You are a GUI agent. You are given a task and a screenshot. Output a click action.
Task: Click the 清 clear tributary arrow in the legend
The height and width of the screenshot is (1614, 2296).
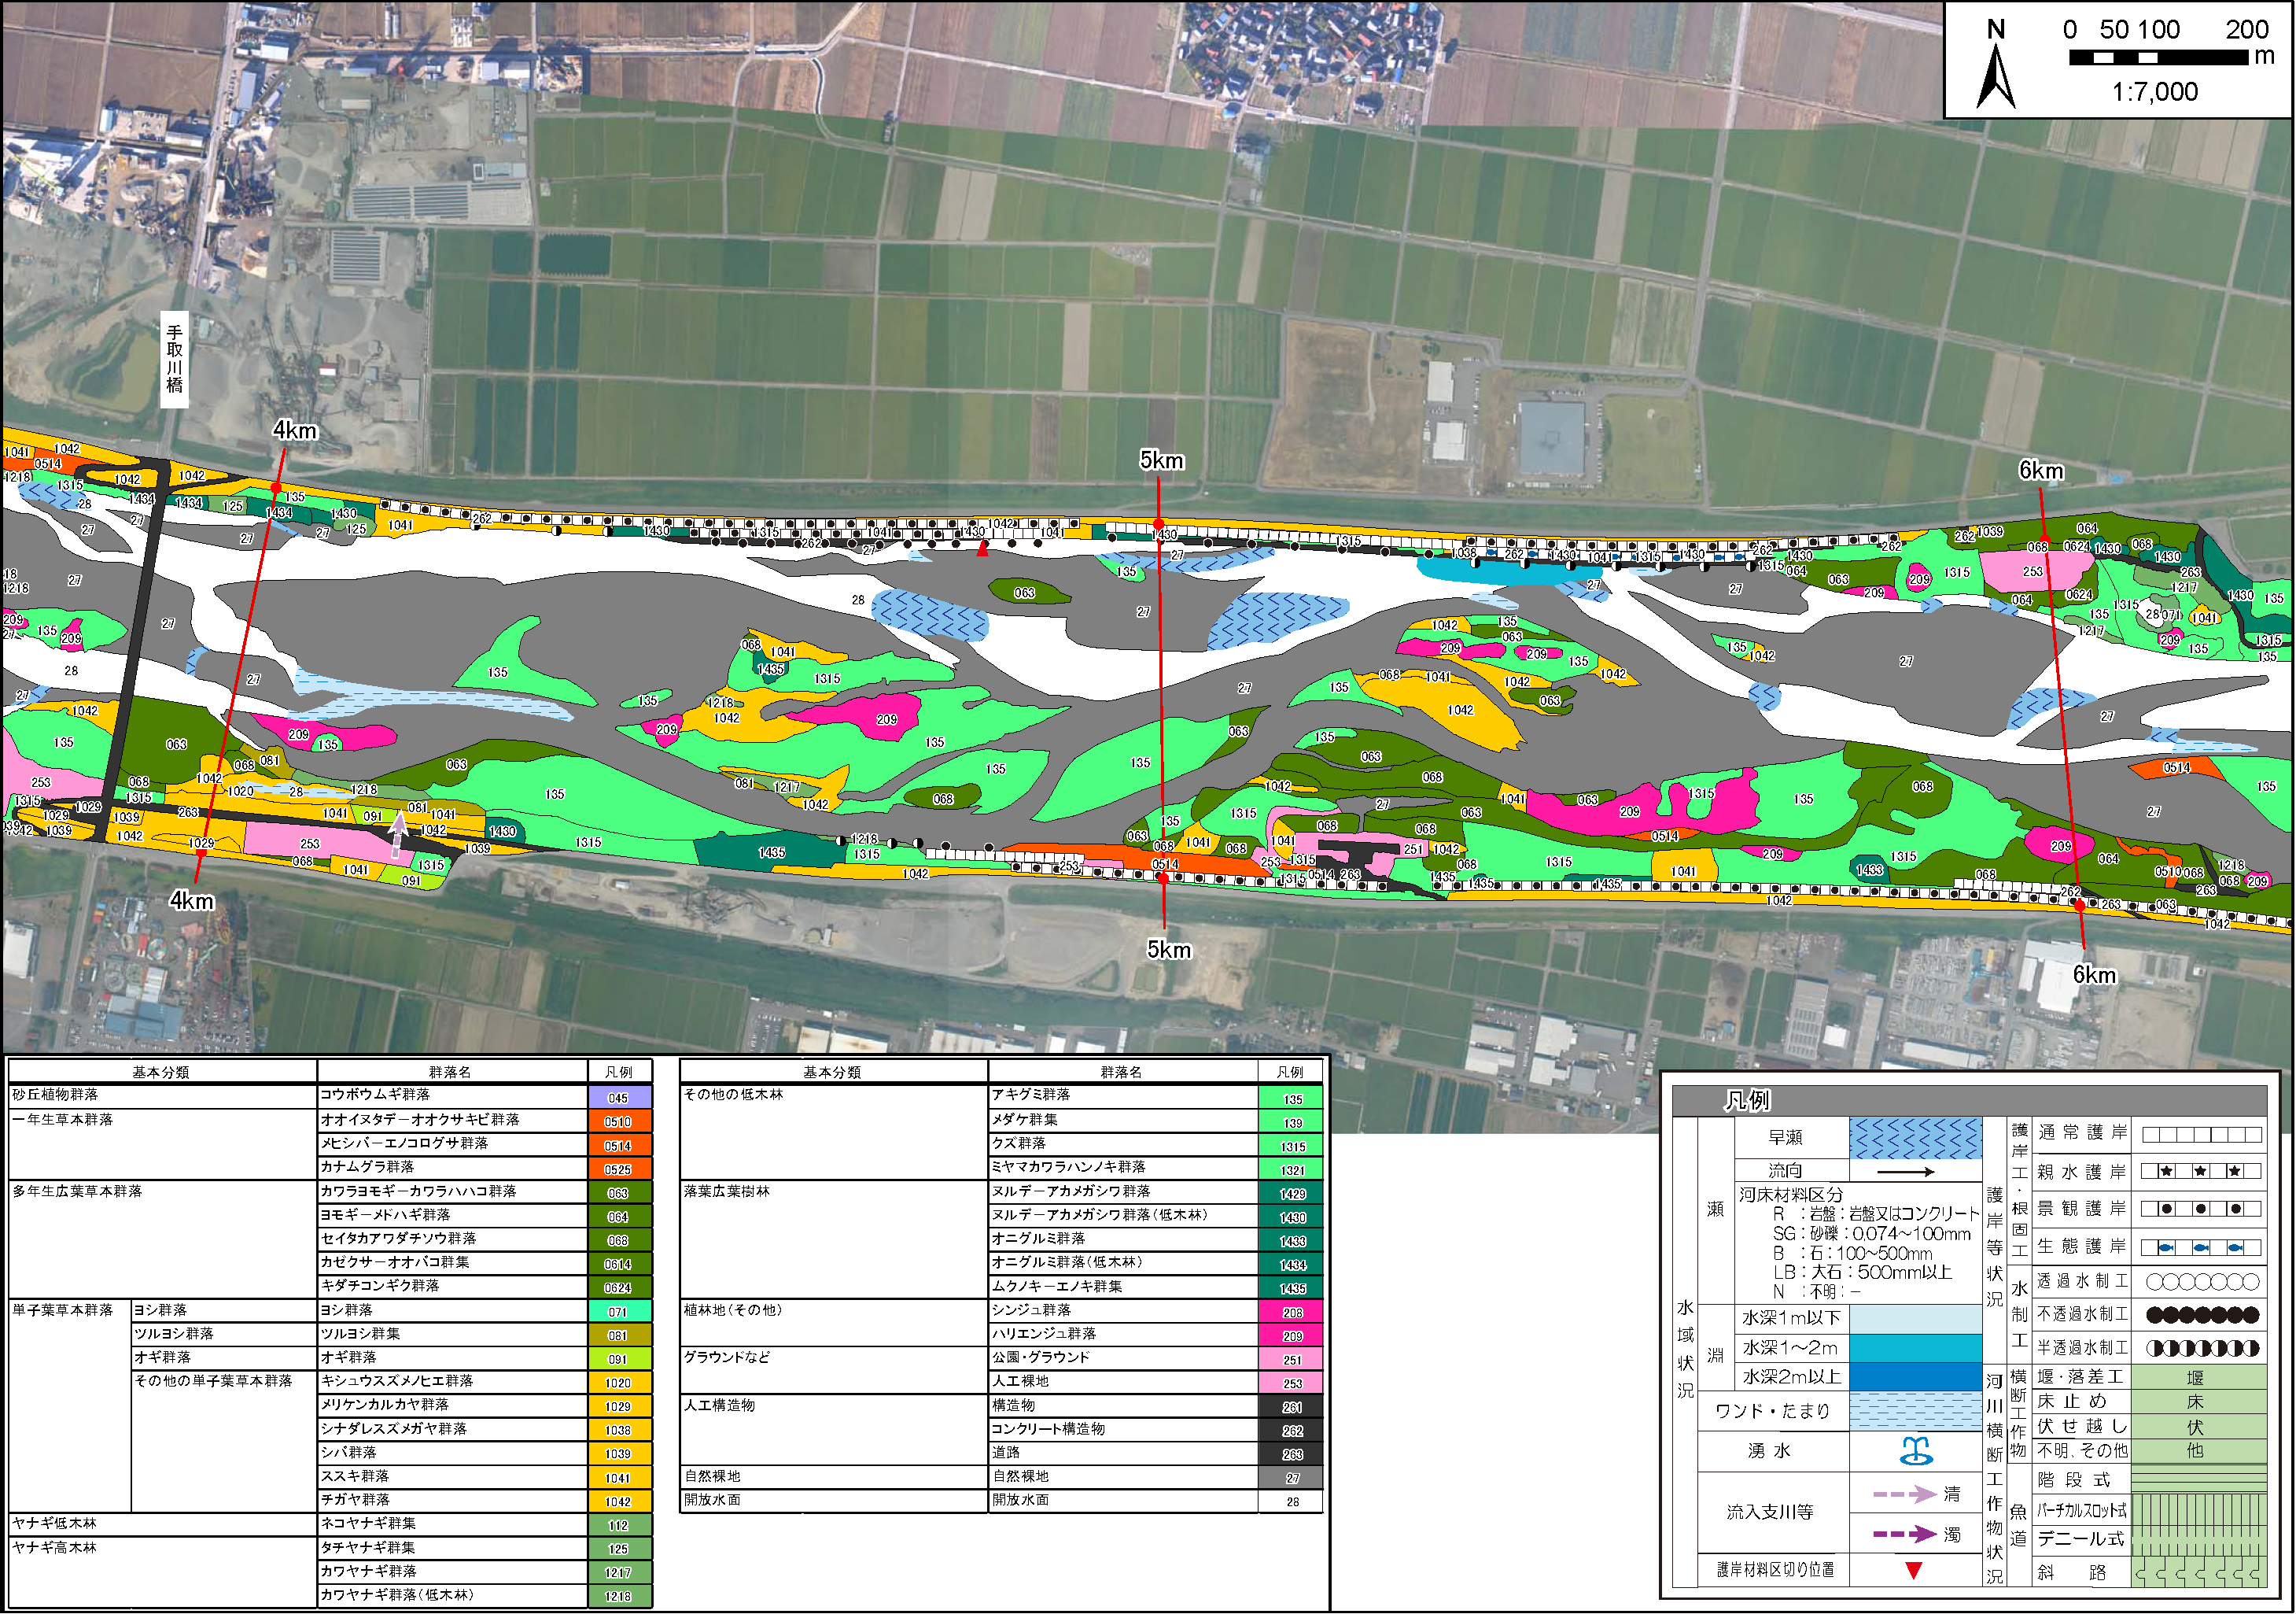[x=1905, y=1495]
